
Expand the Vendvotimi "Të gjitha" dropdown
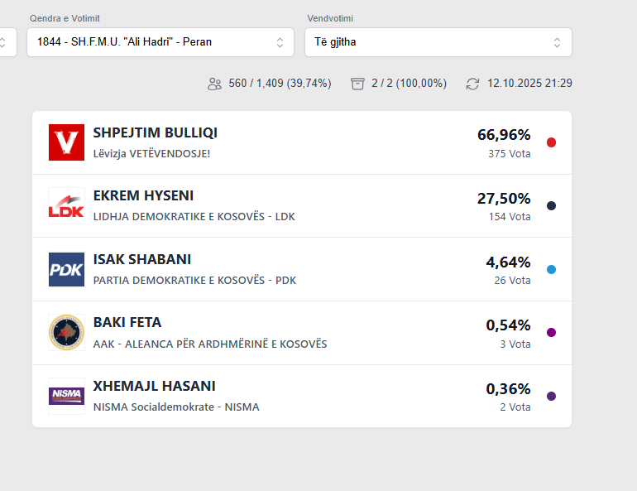point(438,42)
